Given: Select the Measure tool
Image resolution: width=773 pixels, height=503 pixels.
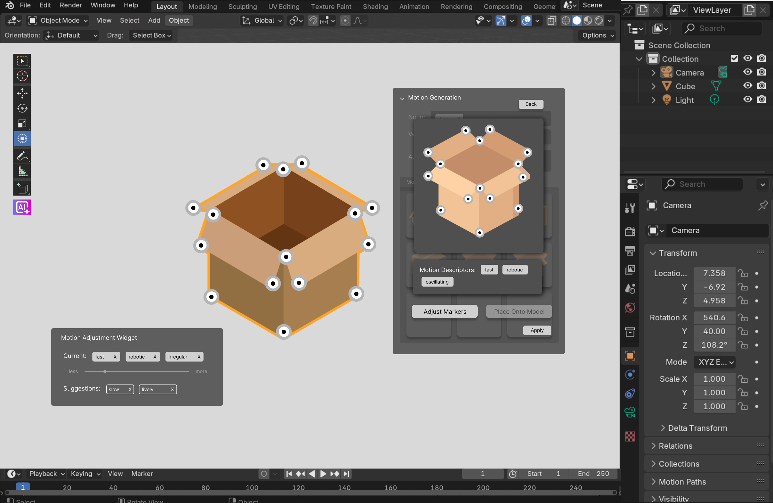Looking at the screenshot, I should (x=22, y=171).
